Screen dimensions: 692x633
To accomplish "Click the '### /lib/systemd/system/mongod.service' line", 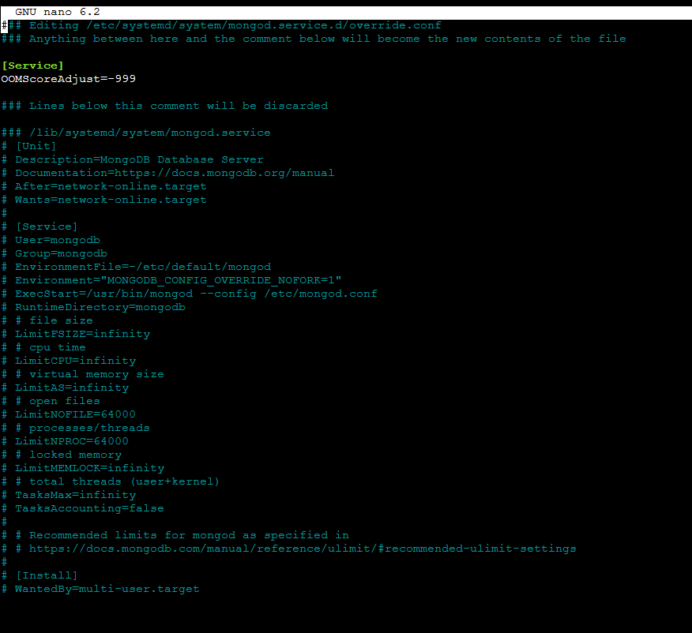I will 136,133.
